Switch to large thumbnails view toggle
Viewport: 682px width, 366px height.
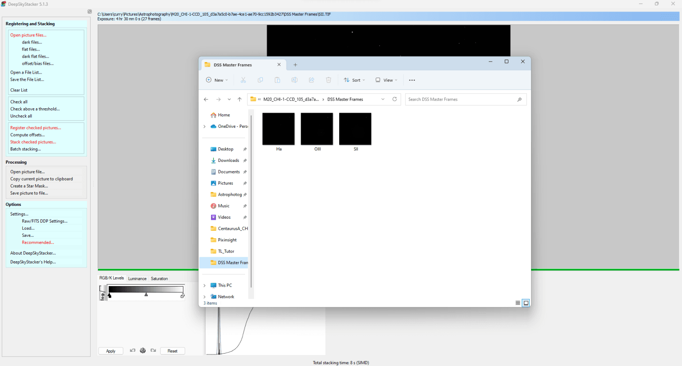(x=526, y=303)
